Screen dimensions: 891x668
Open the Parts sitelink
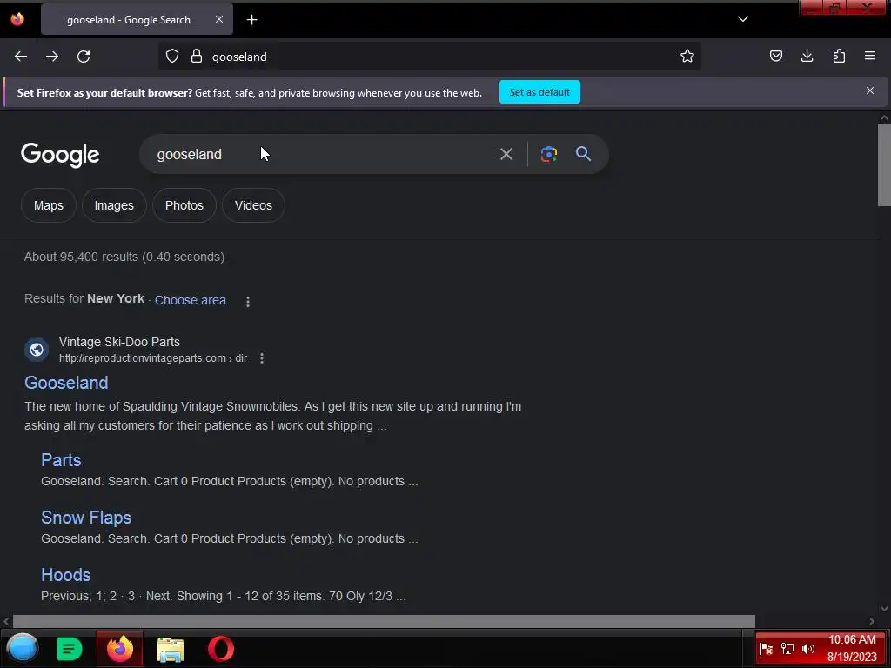coord(61,460)
